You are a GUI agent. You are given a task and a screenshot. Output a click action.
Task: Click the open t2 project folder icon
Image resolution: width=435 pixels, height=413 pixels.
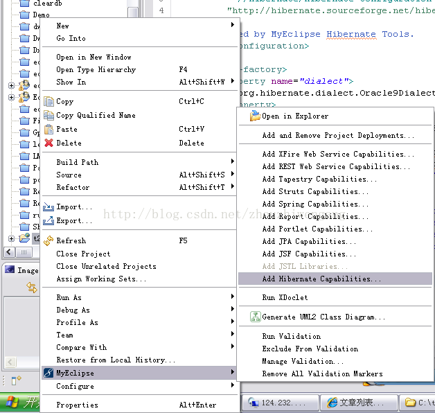[25, 238]
